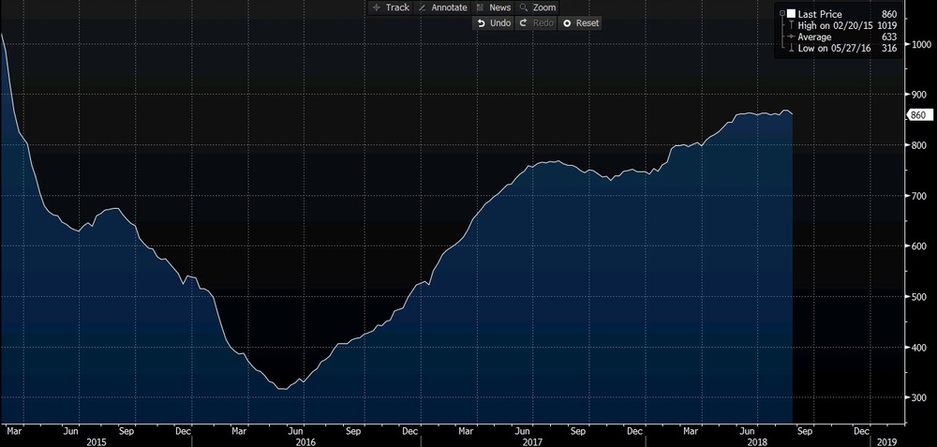Undo the last chart action
The image size is (937, 447).
pyautogui.click(x=493, y=22)
